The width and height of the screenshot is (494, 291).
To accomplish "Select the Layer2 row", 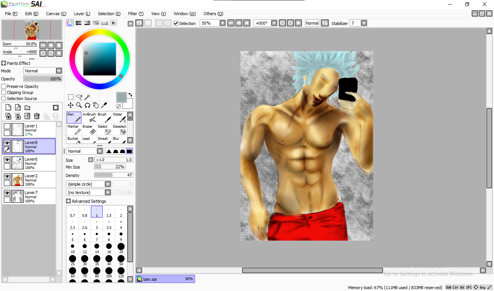I will (29, 180).
